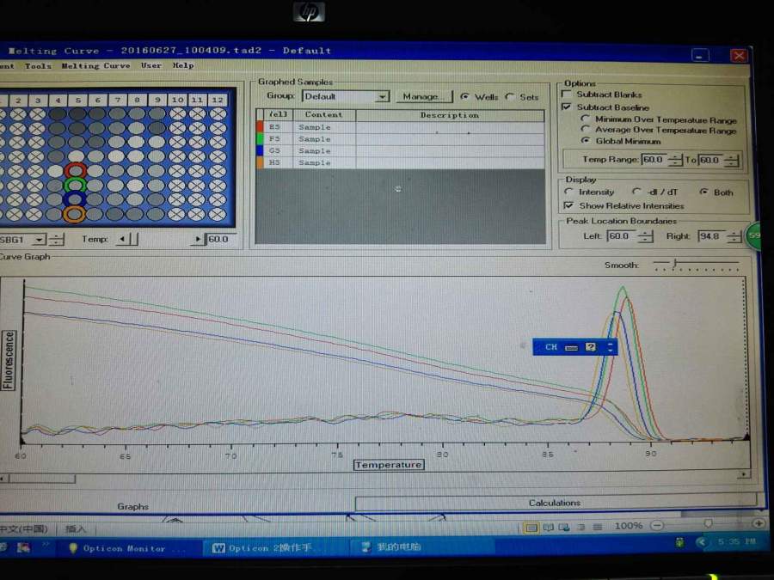Toggle the Subtract Baseline checkbox
Screen dimensions: 774x580
567,107
